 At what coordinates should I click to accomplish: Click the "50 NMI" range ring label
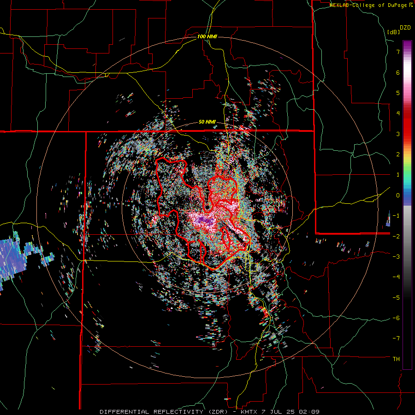coord(207,122)
